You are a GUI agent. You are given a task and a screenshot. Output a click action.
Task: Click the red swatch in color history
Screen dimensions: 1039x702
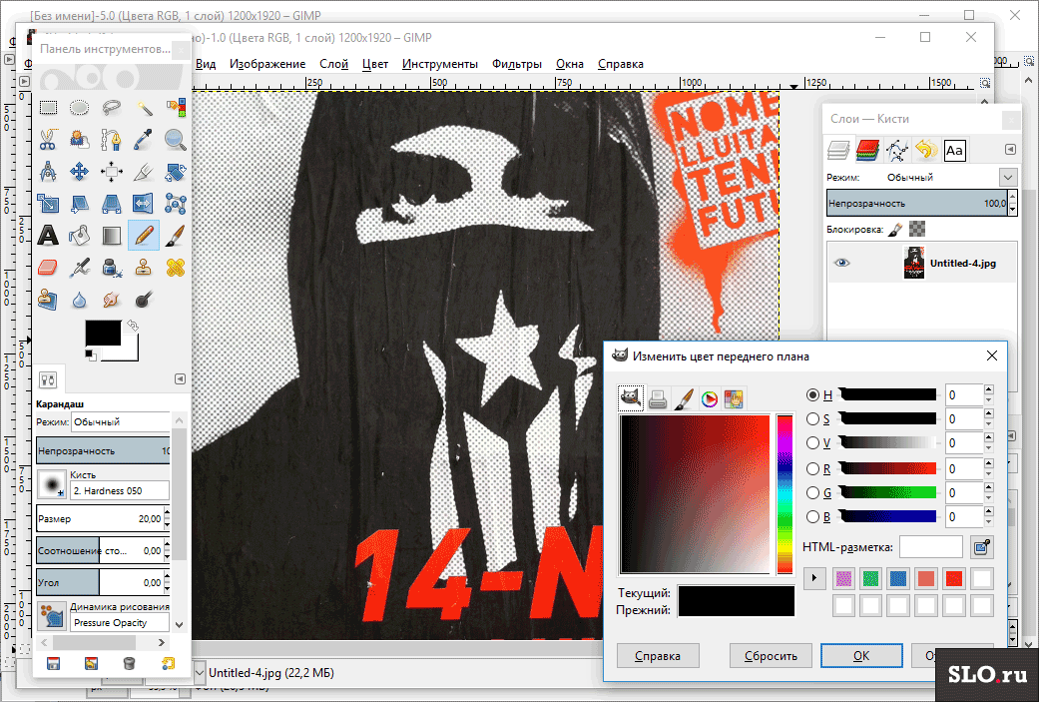point(954,578)
